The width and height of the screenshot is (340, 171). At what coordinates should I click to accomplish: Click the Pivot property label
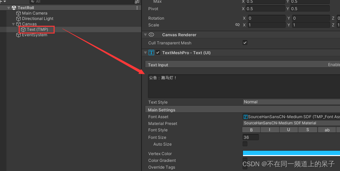153,9
